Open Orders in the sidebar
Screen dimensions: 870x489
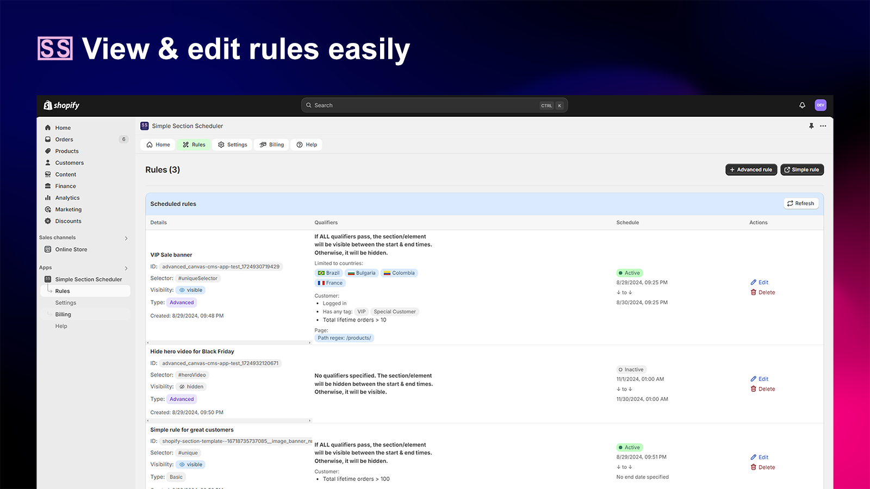64,140
